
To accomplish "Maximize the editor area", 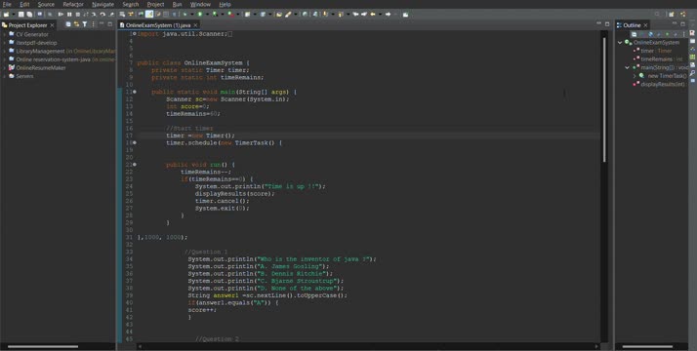I will coord(607,24).
